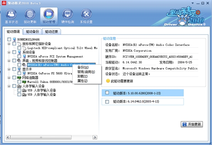Screen dimensions: 212x145
Task: Check the Logitech HID-compliant mouse checkbox
Action: tap(19, 48)
